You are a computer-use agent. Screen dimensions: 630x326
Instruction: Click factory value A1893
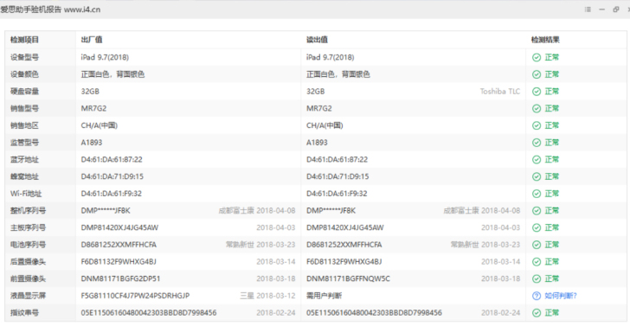click(92, 143)
